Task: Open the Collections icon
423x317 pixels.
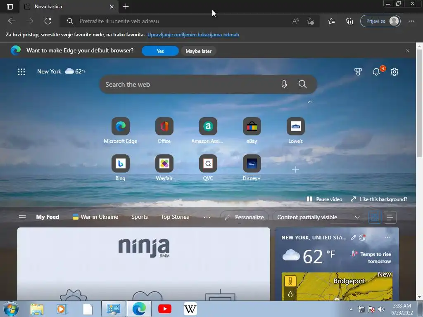Action: [349, 21]
